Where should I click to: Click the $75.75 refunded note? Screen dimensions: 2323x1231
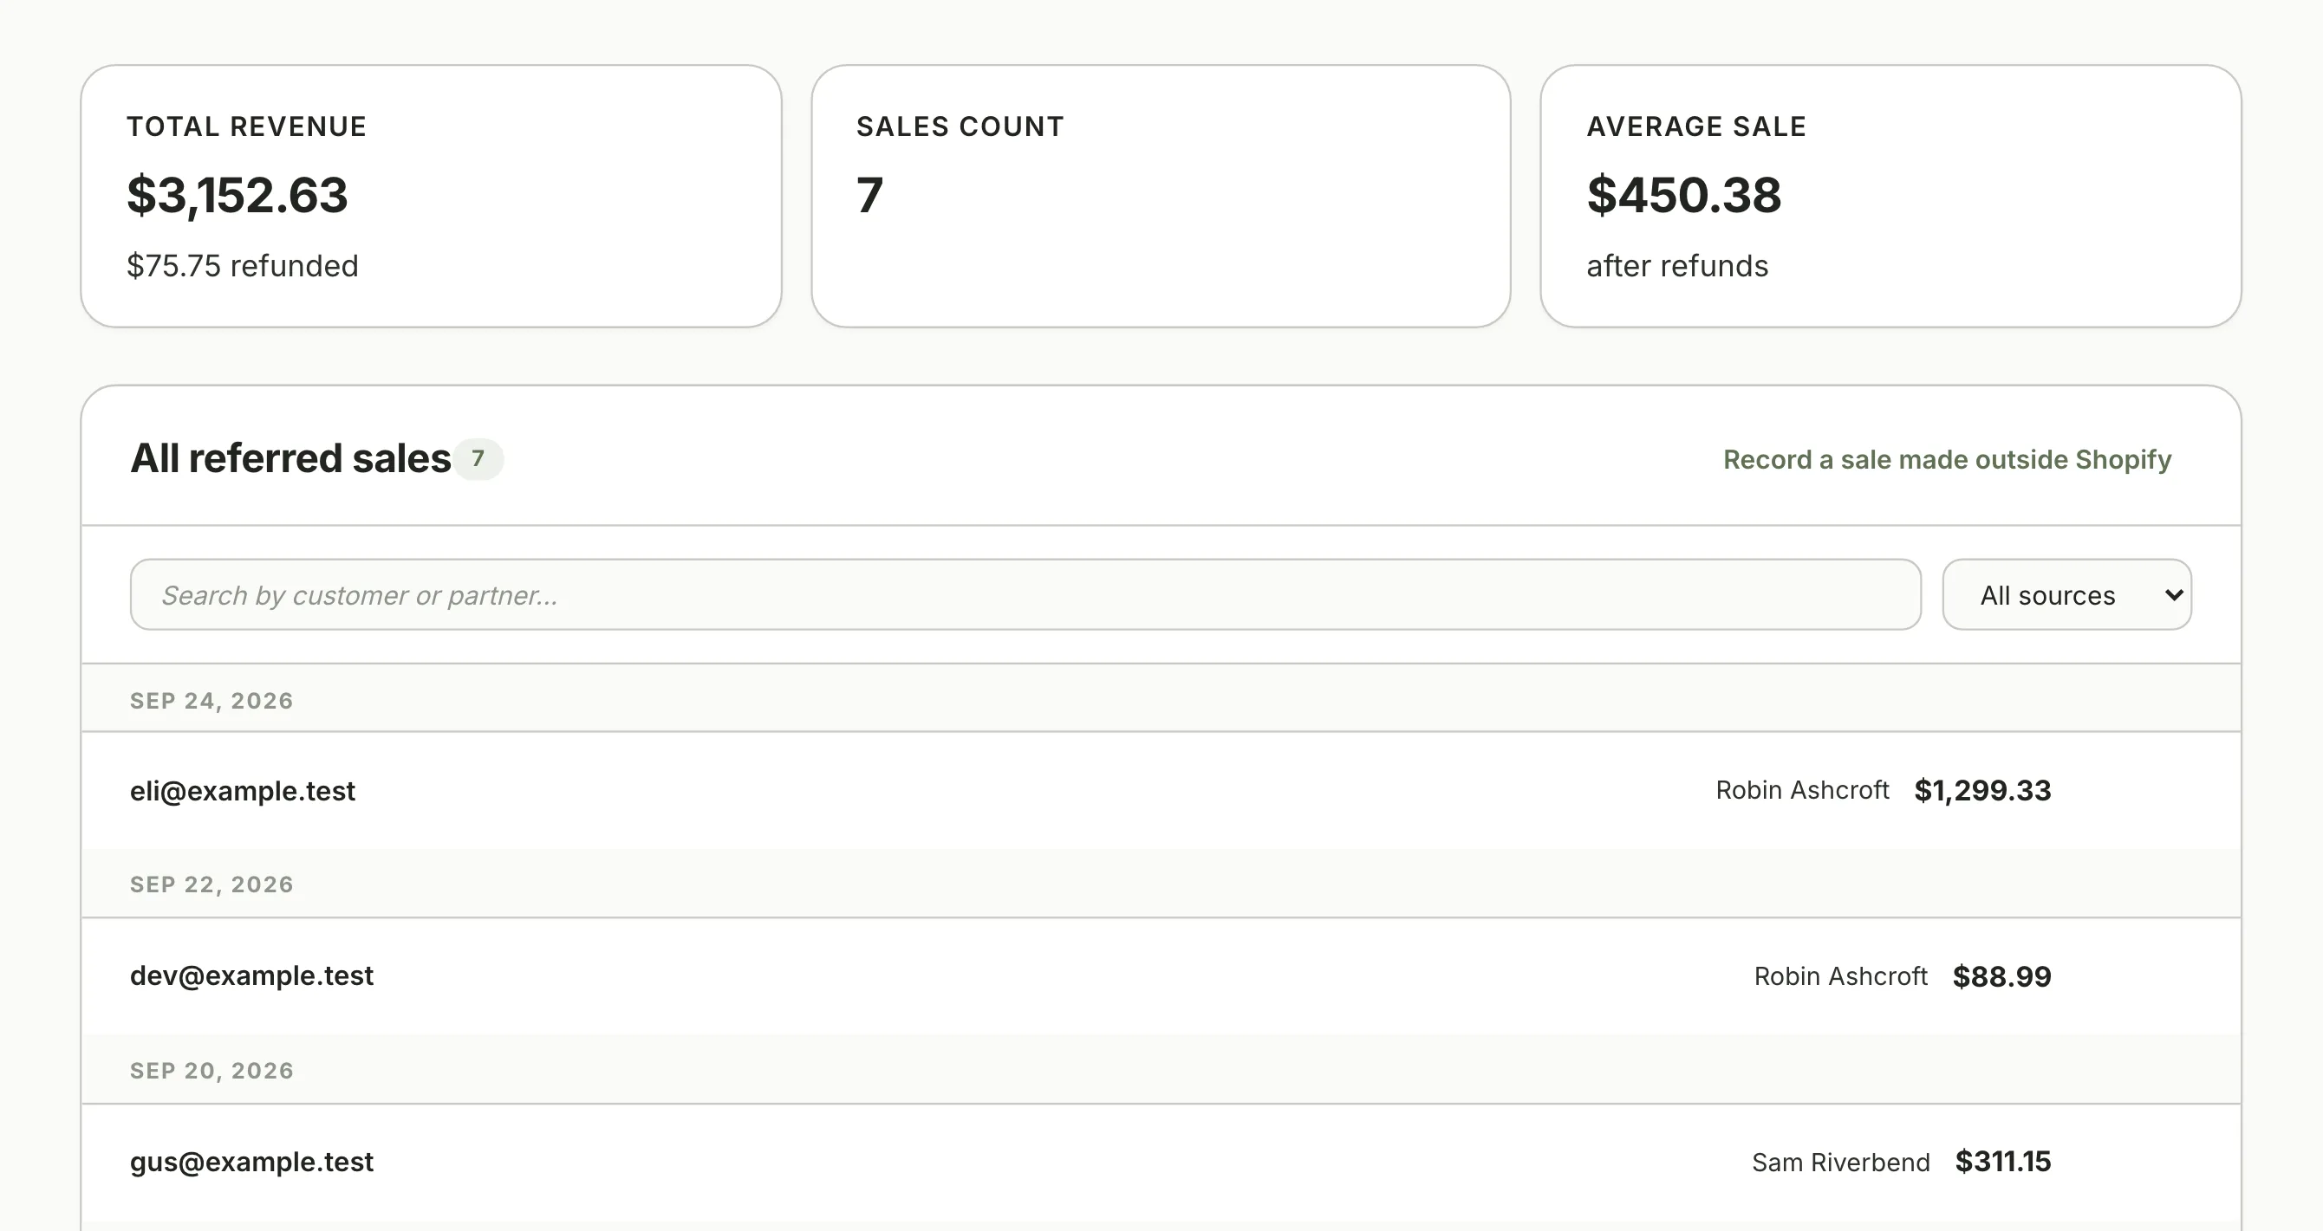(243, 266)
